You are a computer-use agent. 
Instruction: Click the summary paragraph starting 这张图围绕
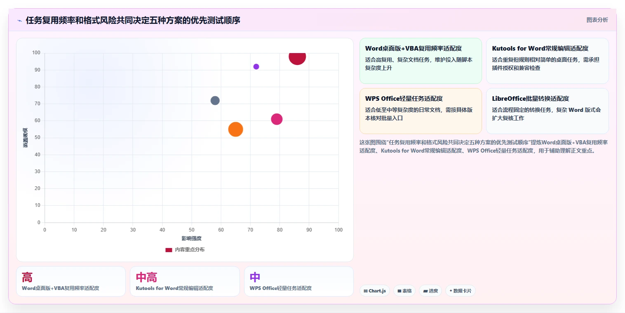pyautogui.click(x=484, y=146)
